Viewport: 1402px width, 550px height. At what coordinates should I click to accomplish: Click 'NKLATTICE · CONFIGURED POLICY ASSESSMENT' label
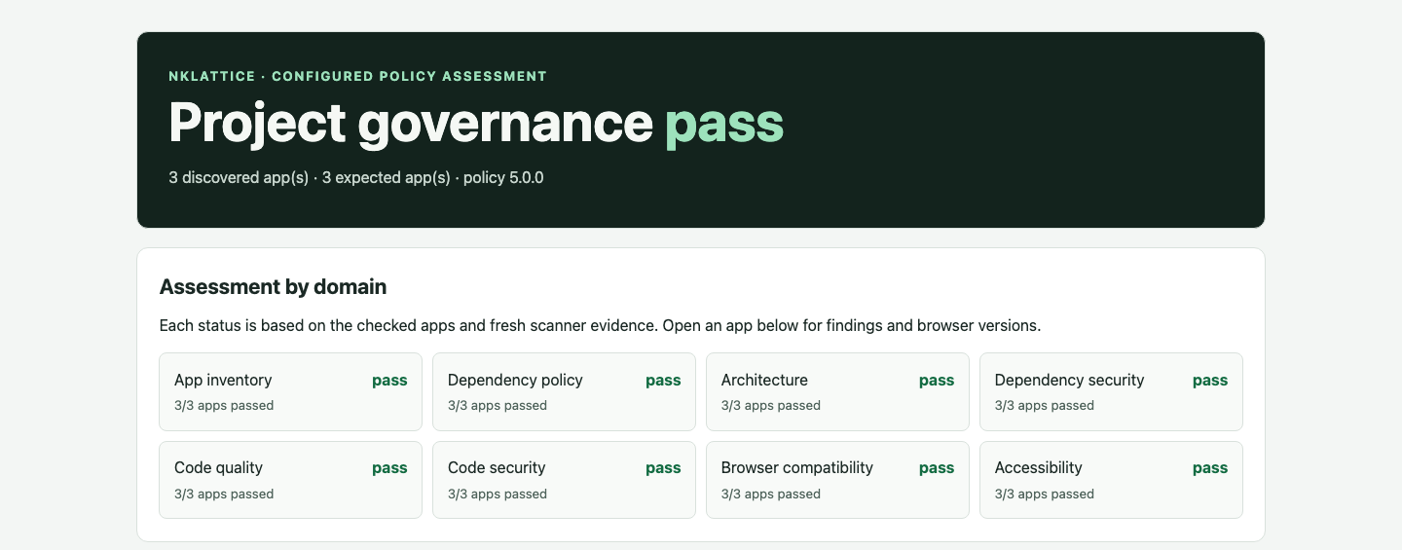[x=357, y=76]
